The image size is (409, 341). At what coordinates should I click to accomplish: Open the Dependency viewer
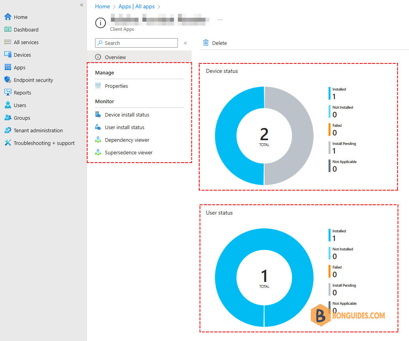(x=127, y=140)
